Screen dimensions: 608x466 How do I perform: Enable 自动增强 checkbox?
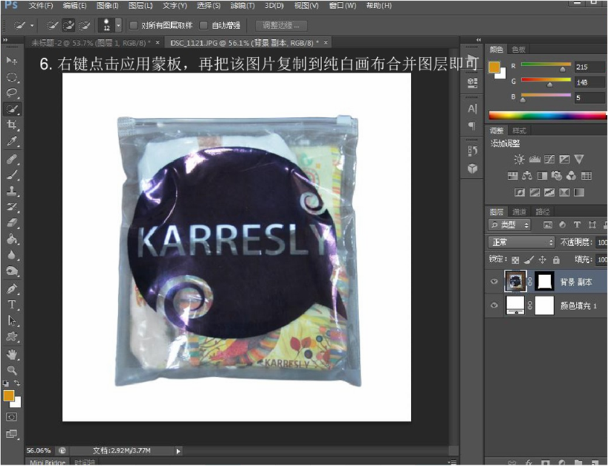204,25
